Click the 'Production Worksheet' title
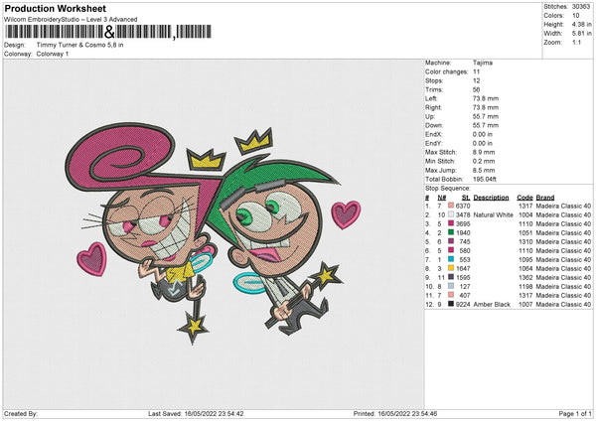 (55, 8)
